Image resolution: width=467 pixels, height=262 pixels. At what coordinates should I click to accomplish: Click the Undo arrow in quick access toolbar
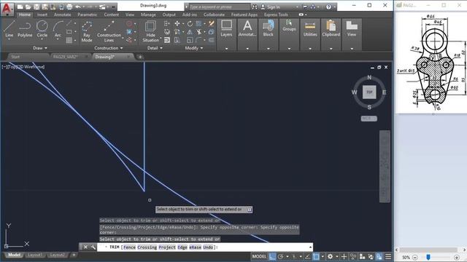coord(78,7)
